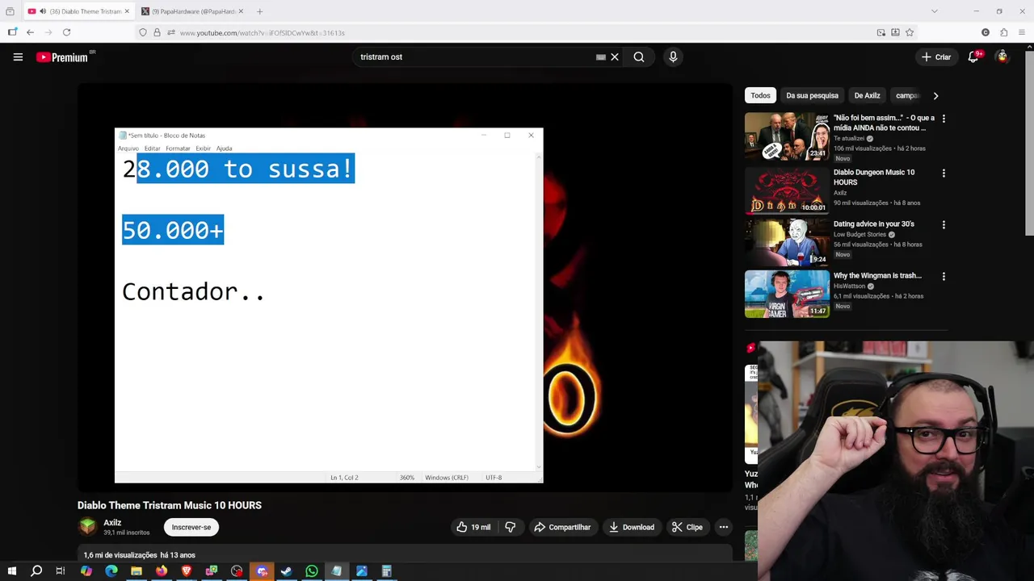The width and height of the screenshot is (1034, 581).
Task: Go back in the browser
Action: click(x=30, y=32)
